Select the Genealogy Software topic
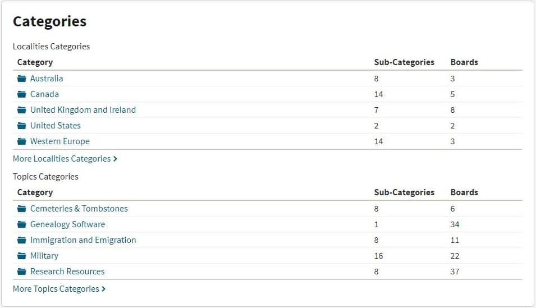The width and height of the screenshot is (536, 308). [x=67, y=224]
